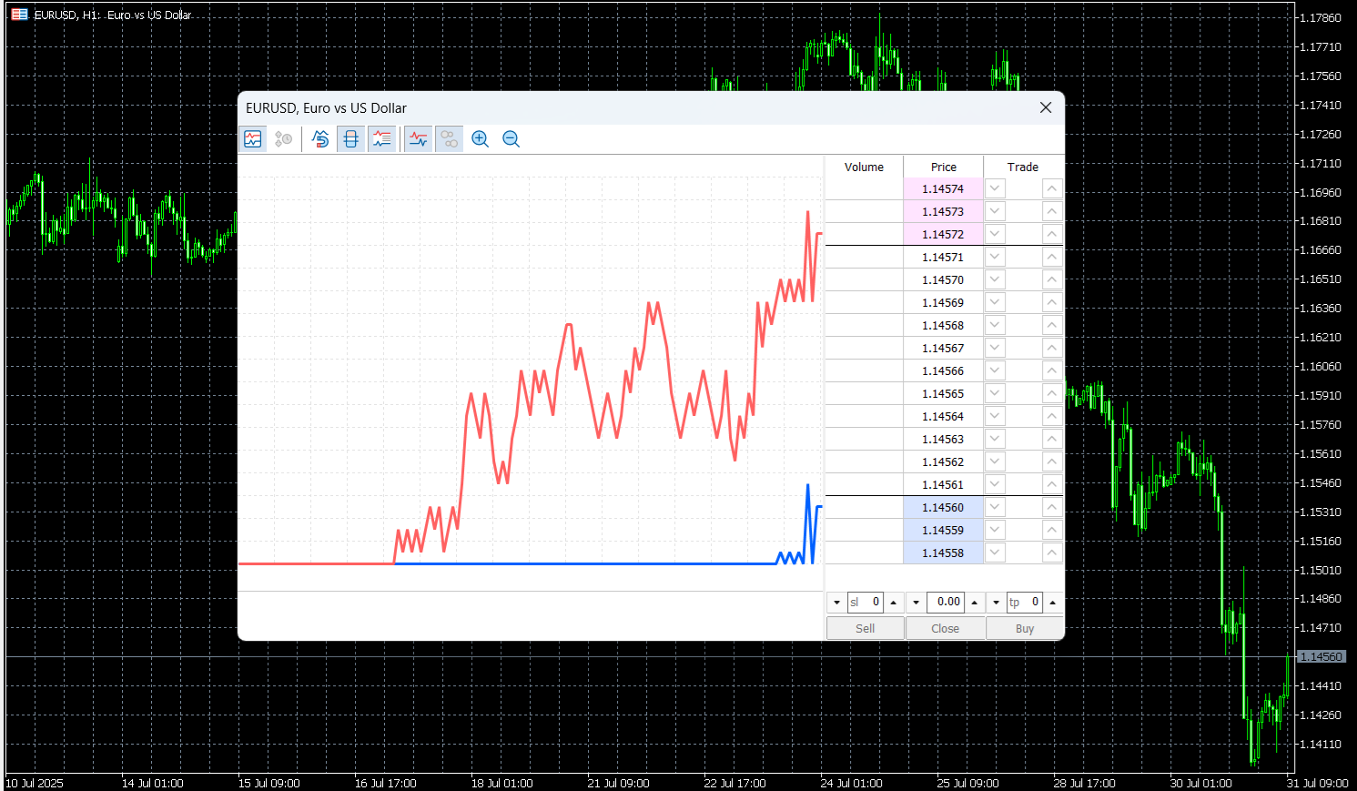
Task: Toggle the greyed volume bubbles icon
Action: point(449,139)
